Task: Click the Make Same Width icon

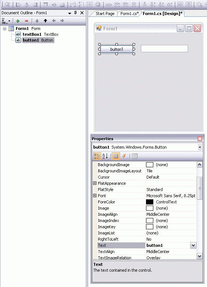Action: point(73,4)
